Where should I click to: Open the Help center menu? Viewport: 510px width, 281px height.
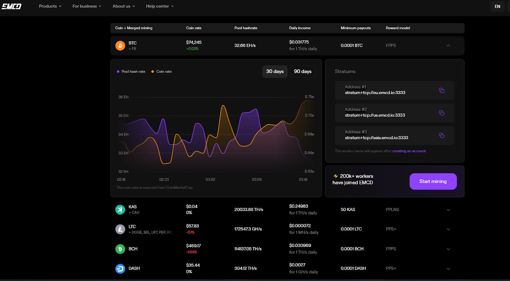(160, 6)
